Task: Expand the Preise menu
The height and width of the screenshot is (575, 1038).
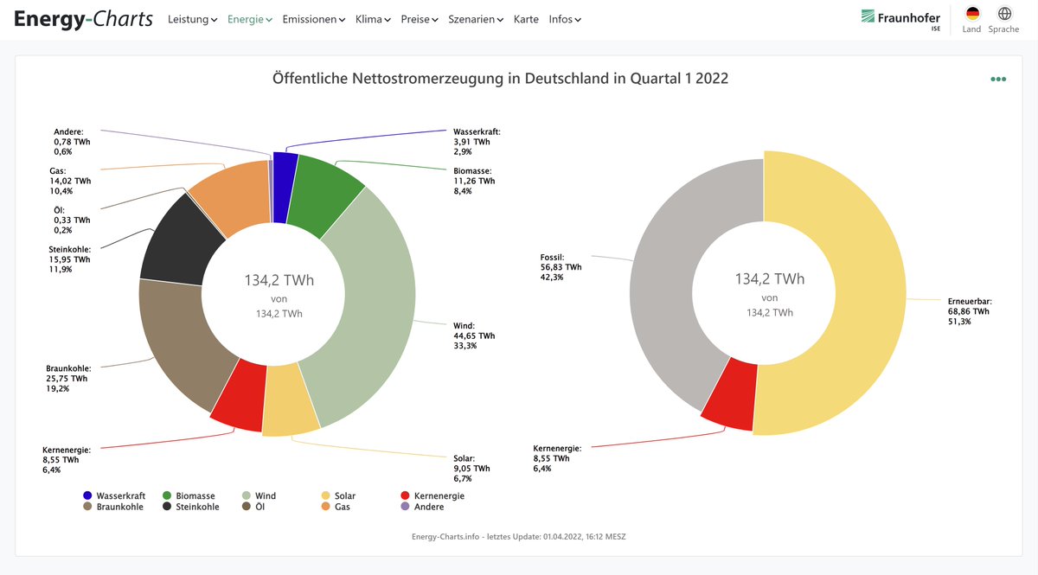Action: click(x=420, y=19)
